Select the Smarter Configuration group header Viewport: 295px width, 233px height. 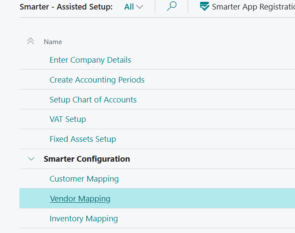point(87,159)
